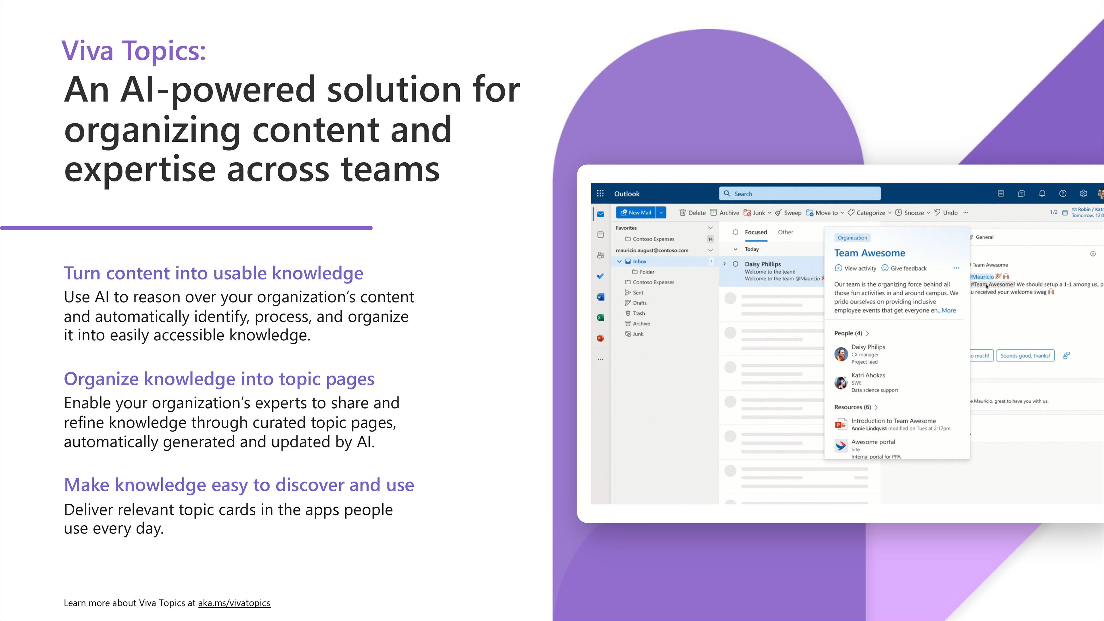Screen dimensions: 1104x621
Task: Select the Focused inbox tab
Action: pyautogui.click(x=756, y=232)
